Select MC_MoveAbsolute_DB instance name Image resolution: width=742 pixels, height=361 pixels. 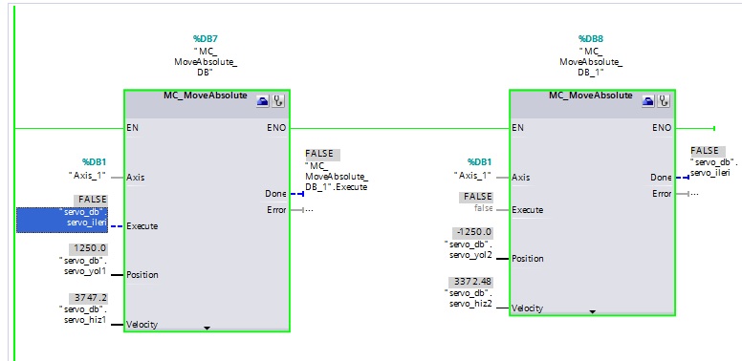206,62
